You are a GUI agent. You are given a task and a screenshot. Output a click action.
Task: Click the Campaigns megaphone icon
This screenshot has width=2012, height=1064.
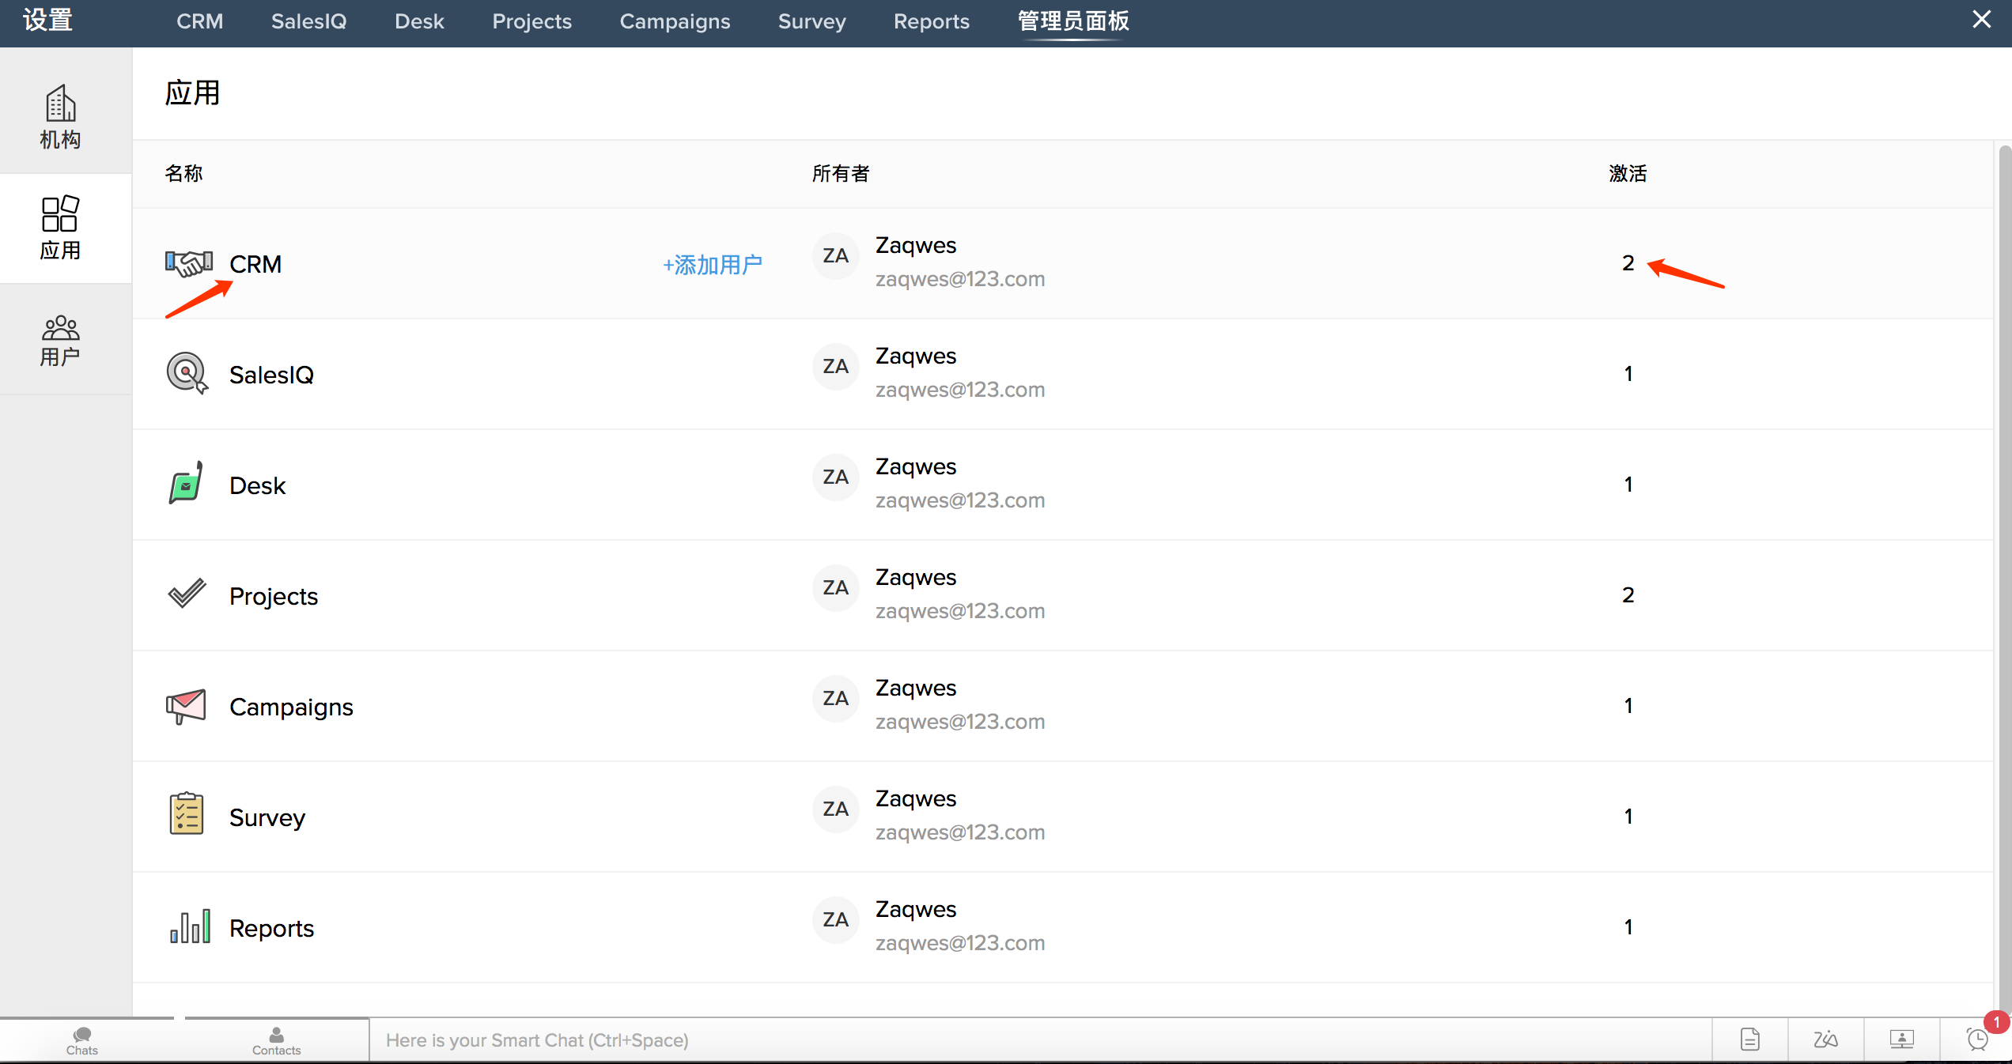coord(186,706)
